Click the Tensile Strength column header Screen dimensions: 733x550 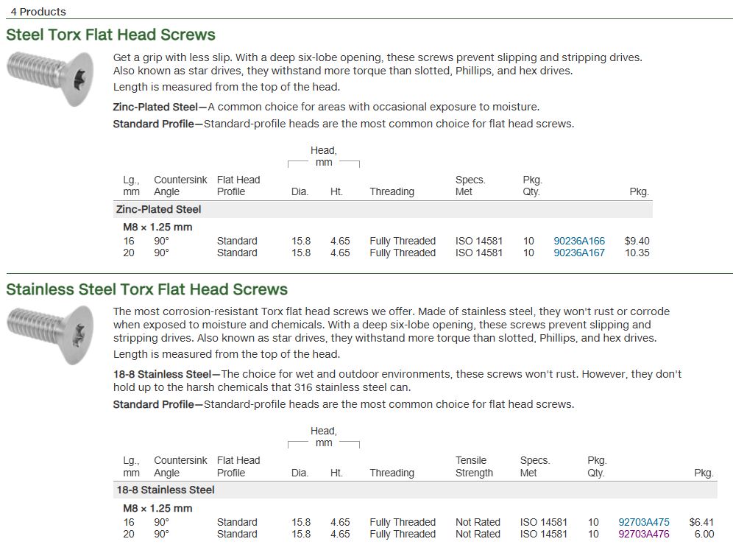pos(474,467)
